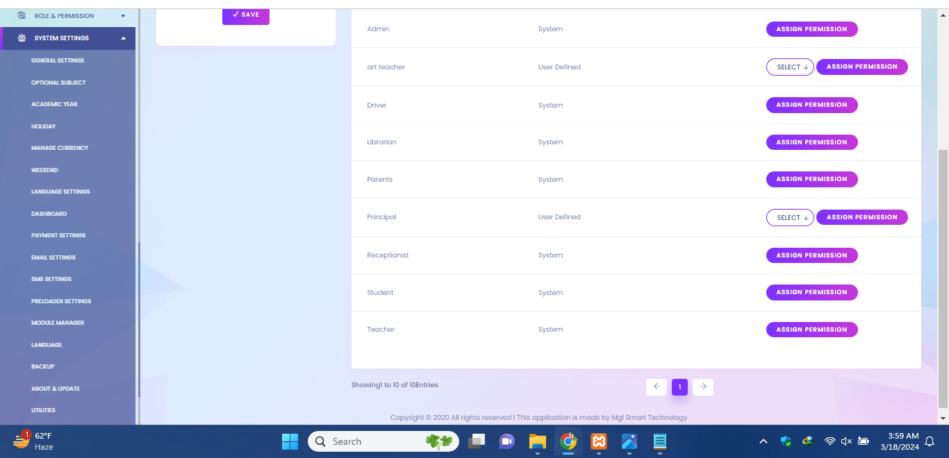Open the Windows Start menu
Viewport: 949px width, 458px height.
click(290, 441)
